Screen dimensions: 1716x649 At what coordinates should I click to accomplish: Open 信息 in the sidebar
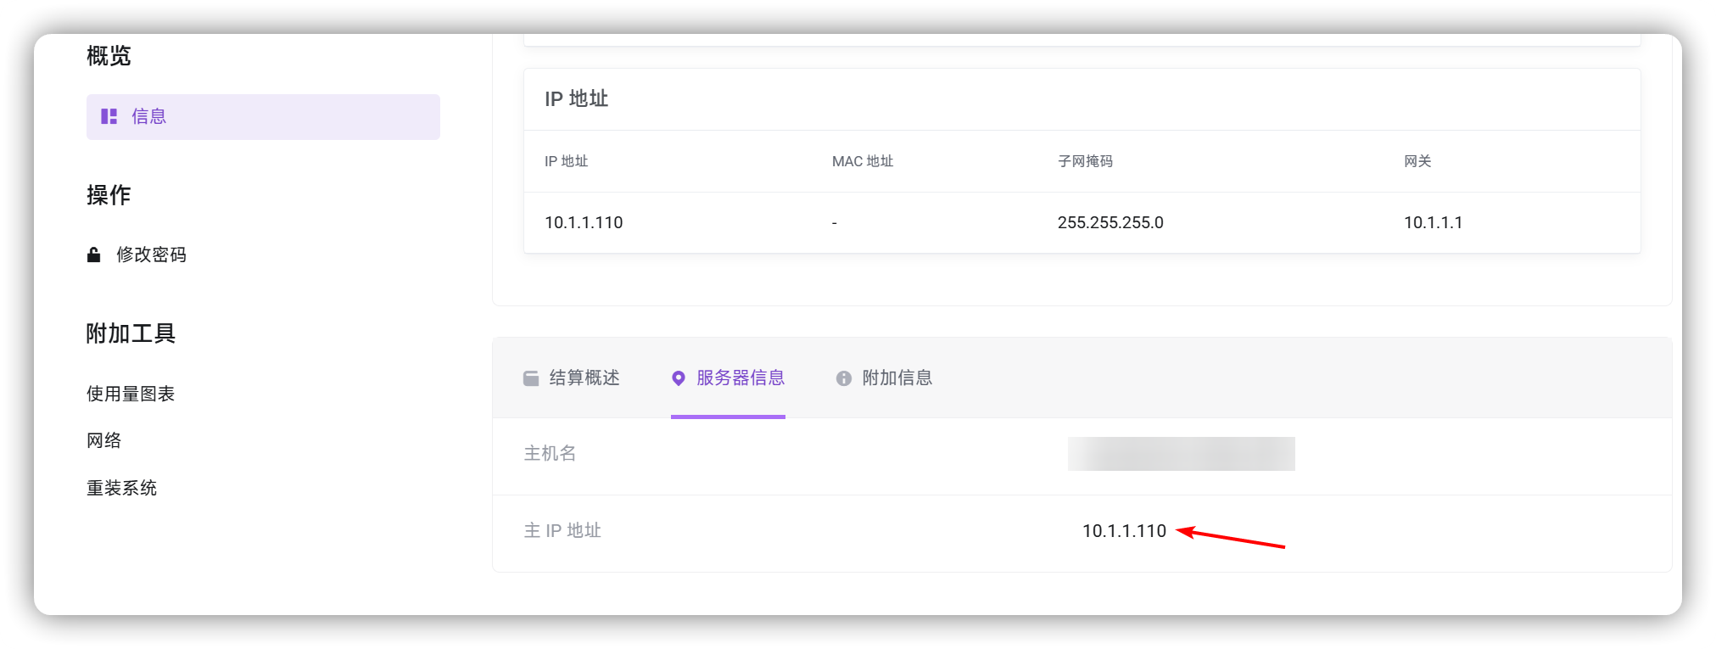(263, 116)
